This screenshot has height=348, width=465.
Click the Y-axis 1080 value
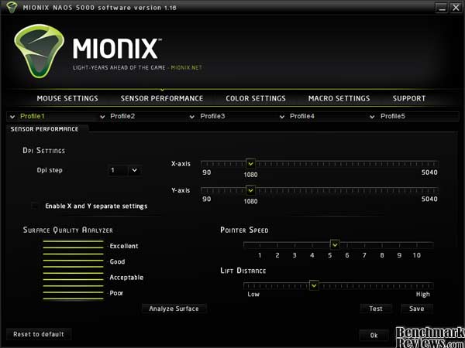pyautogui.click(x=250, y=201)
